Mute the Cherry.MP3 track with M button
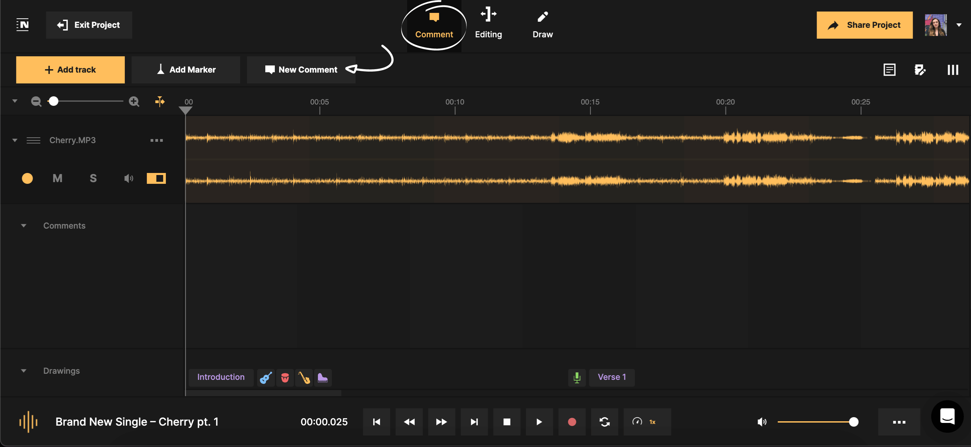Viewport: 971px width, 447px height. 57,178
